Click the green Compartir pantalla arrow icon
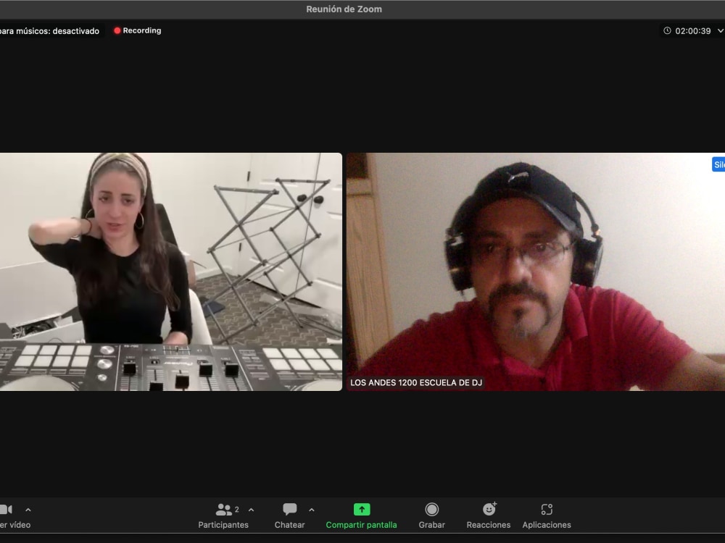 (362, 509)
